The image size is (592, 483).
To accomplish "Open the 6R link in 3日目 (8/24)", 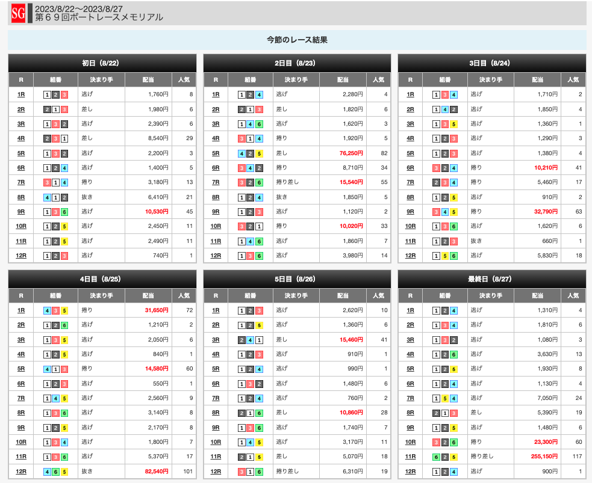I will 411,168.
